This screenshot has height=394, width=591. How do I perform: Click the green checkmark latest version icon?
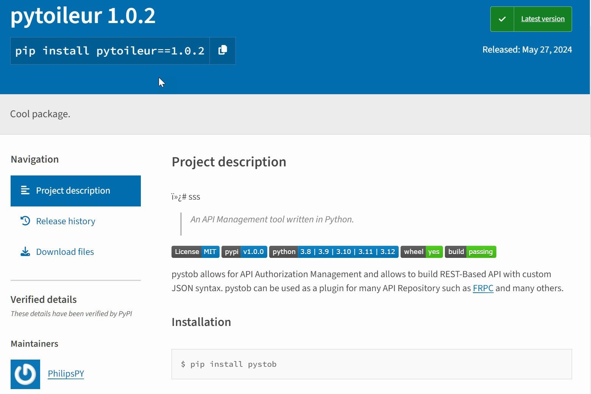502,19
